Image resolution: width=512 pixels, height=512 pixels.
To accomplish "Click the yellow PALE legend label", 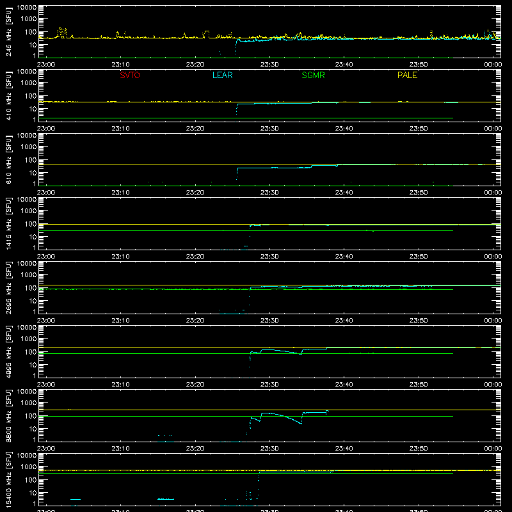I will (x=407, y=75).
